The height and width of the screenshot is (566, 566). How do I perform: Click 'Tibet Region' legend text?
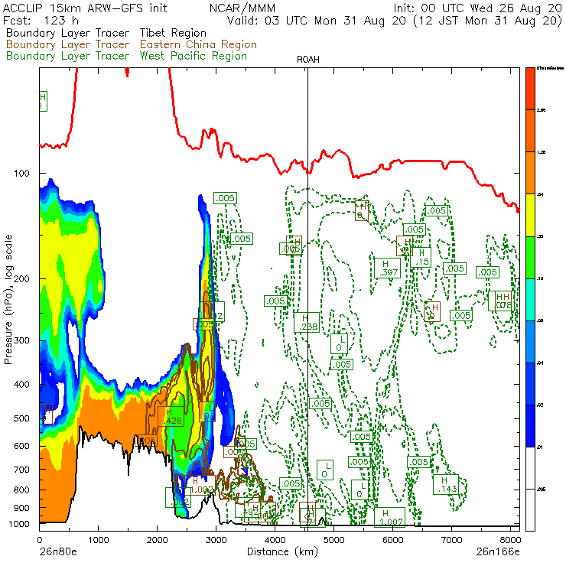pos(173,33)
